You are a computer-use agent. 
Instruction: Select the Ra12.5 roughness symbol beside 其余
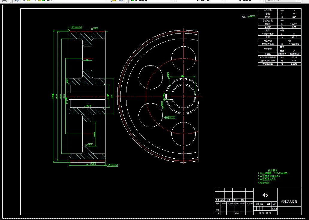tap(251, 17)
